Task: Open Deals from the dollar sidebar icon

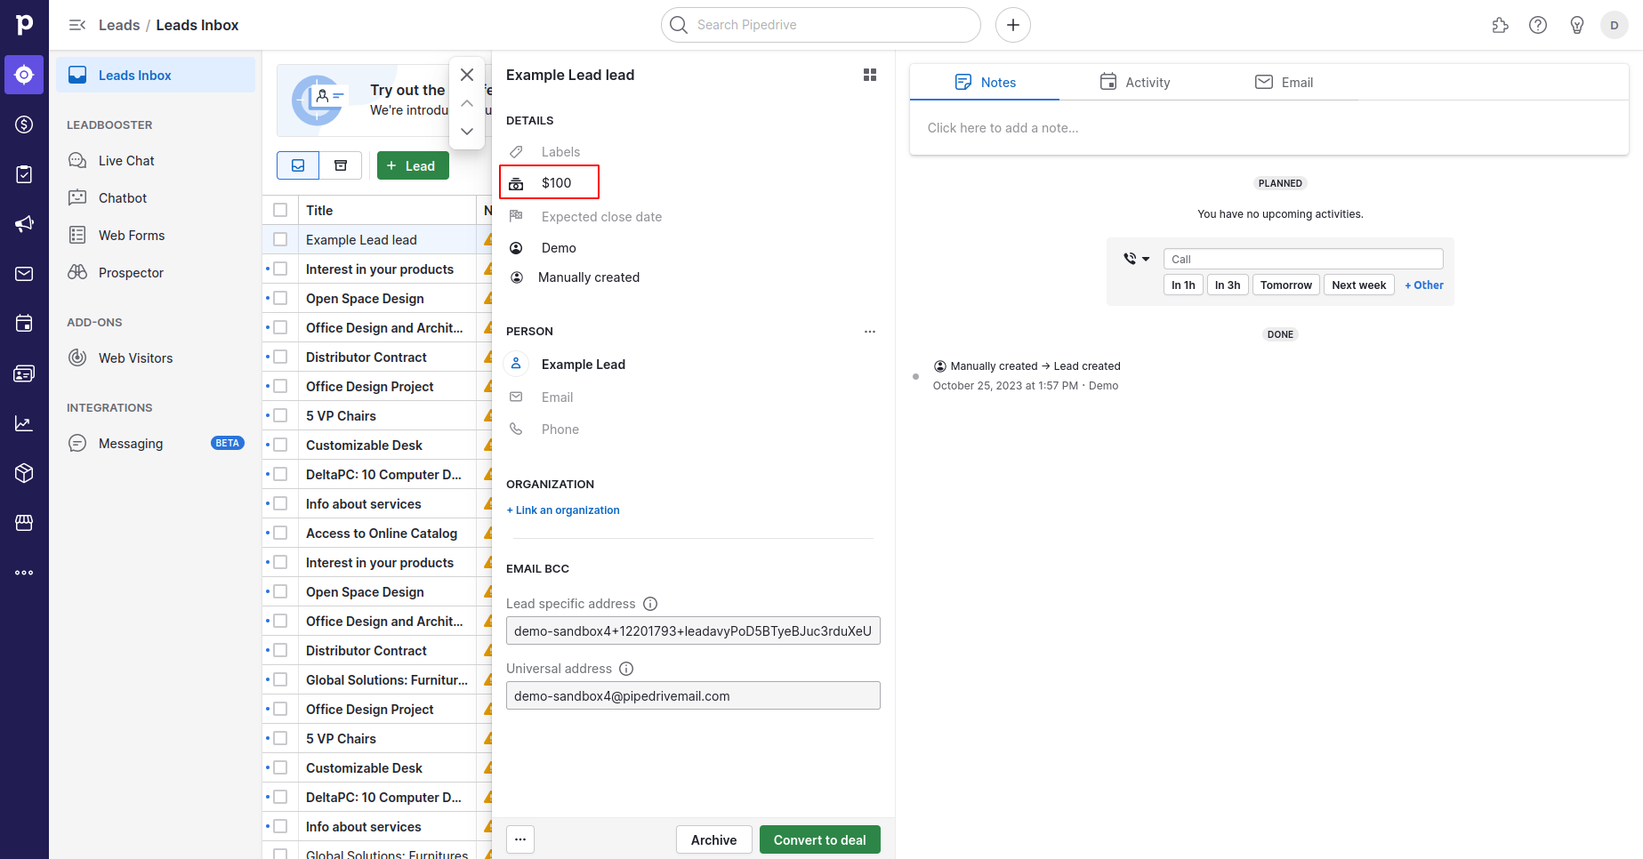Action: point(24,124)
